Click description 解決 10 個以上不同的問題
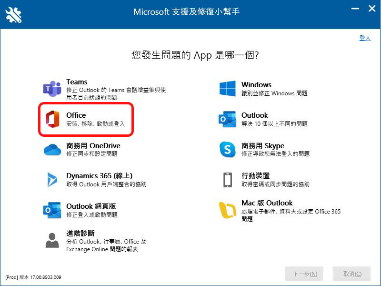Screen dimensions: 381x286 [x=274, y=124]
